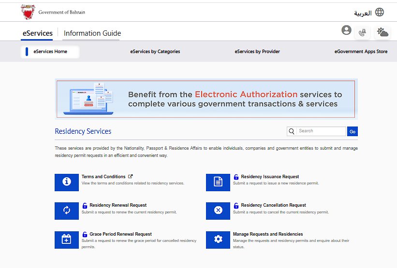Click the globe language icon
Screen dimensions: 397x268
379,12
